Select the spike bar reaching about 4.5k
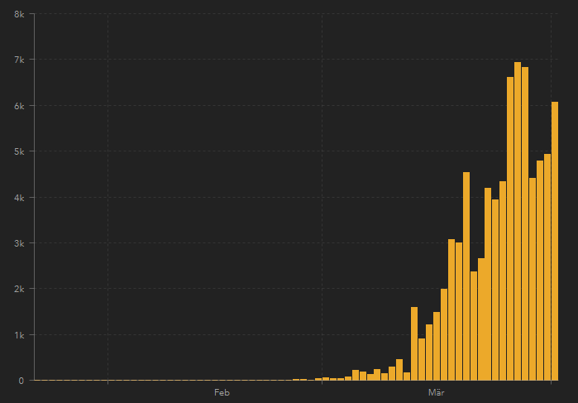The image size is (578, 403). click(x=466, y=276)
